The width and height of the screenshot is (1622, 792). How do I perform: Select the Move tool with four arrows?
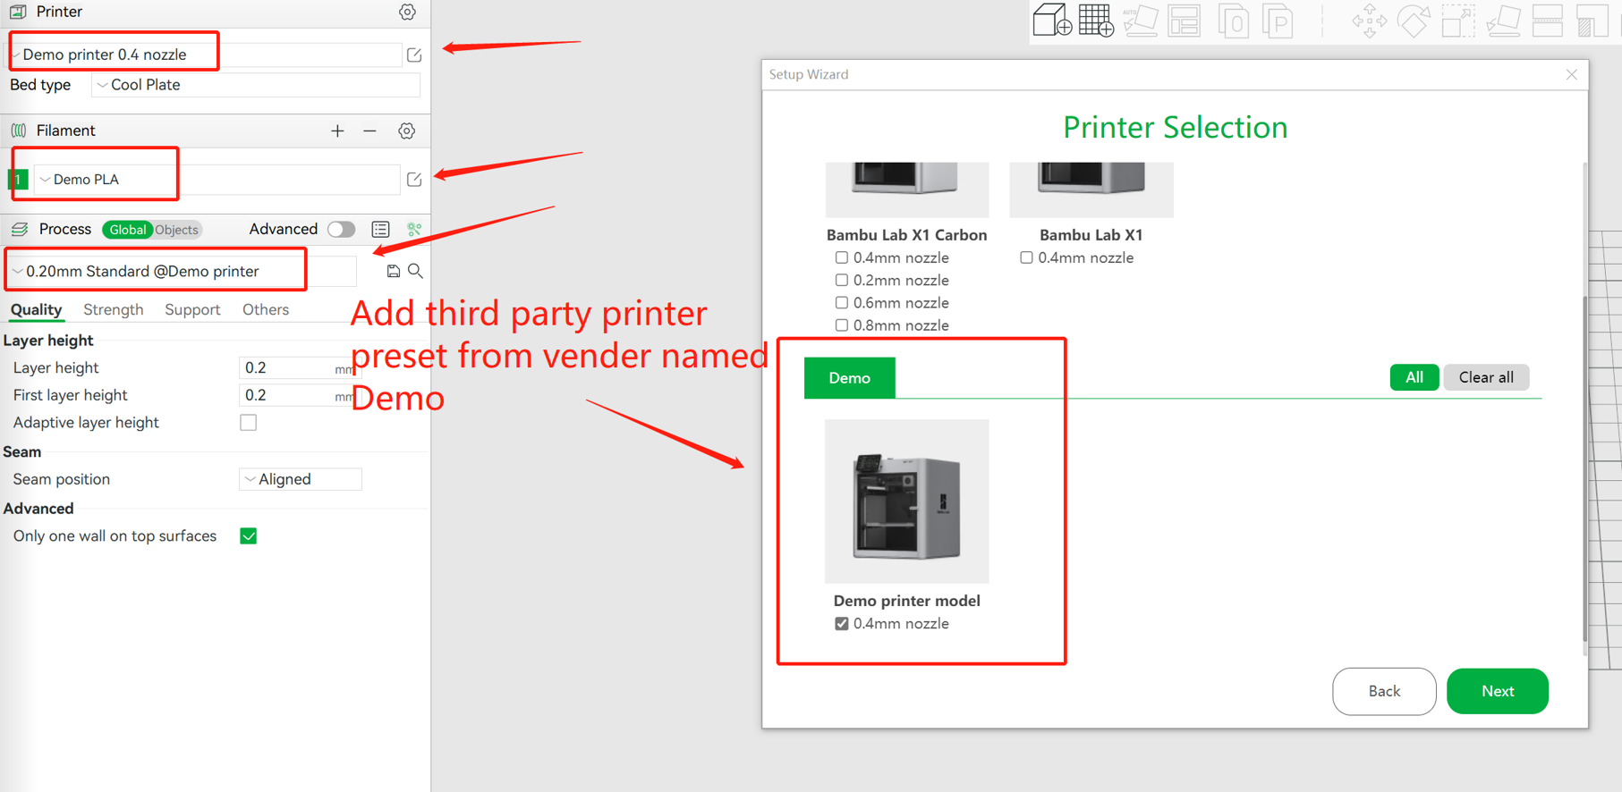click(x=1369, y=21)
